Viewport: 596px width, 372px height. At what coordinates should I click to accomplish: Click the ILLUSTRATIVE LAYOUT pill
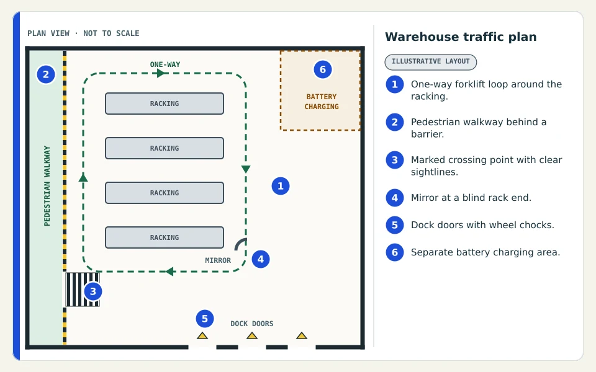431,62
